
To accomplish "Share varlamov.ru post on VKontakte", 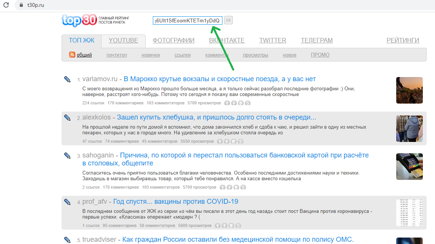I will point(241,103).
